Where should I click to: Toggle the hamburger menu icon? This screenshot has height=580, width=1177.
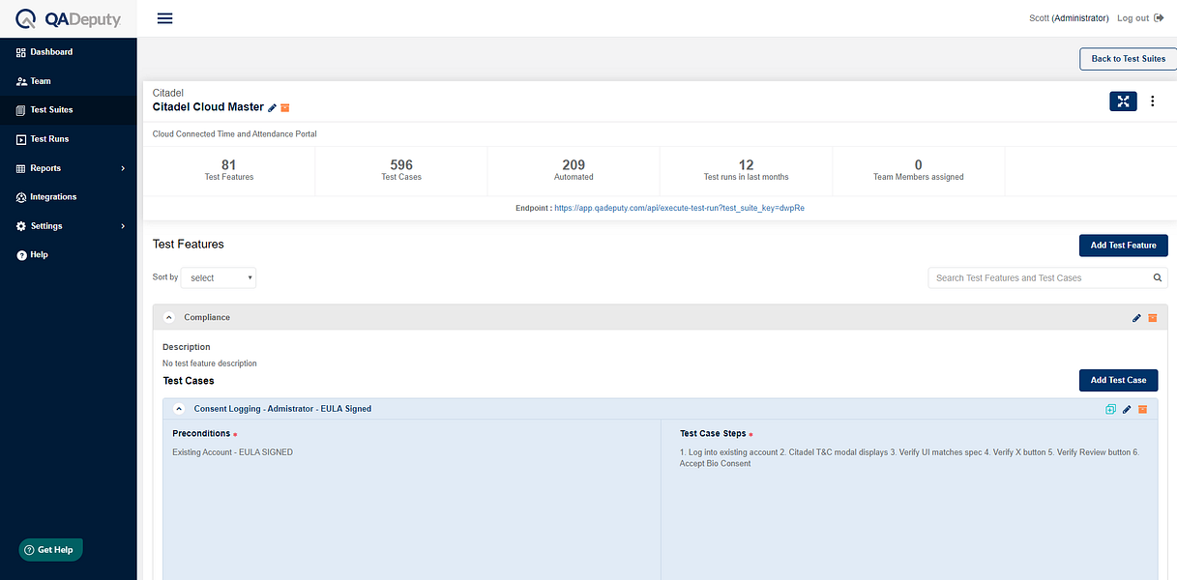pyautogui.click(x=164, y=18)
